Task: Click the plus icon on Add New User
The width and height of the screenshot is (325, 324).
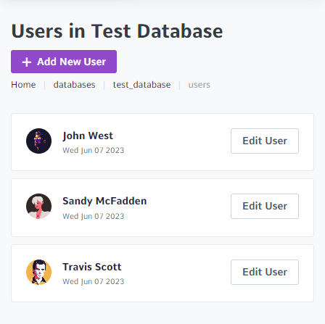Action: point(27,62)
